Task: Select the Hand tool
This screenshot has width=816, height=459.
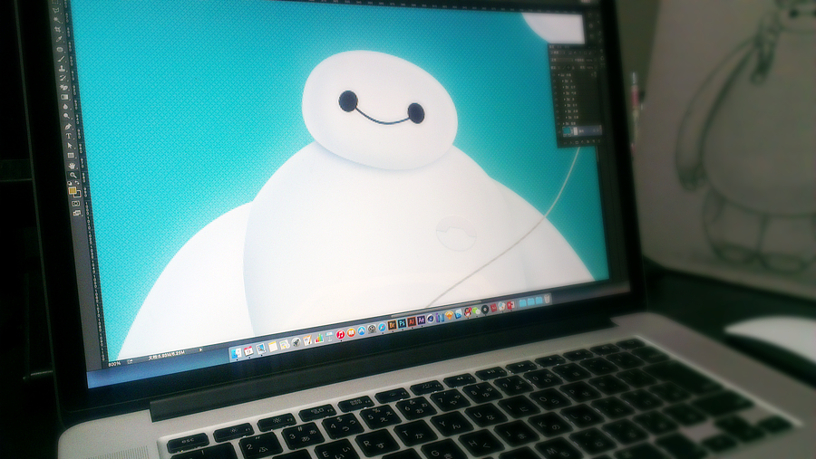Action: click(72, 166)
